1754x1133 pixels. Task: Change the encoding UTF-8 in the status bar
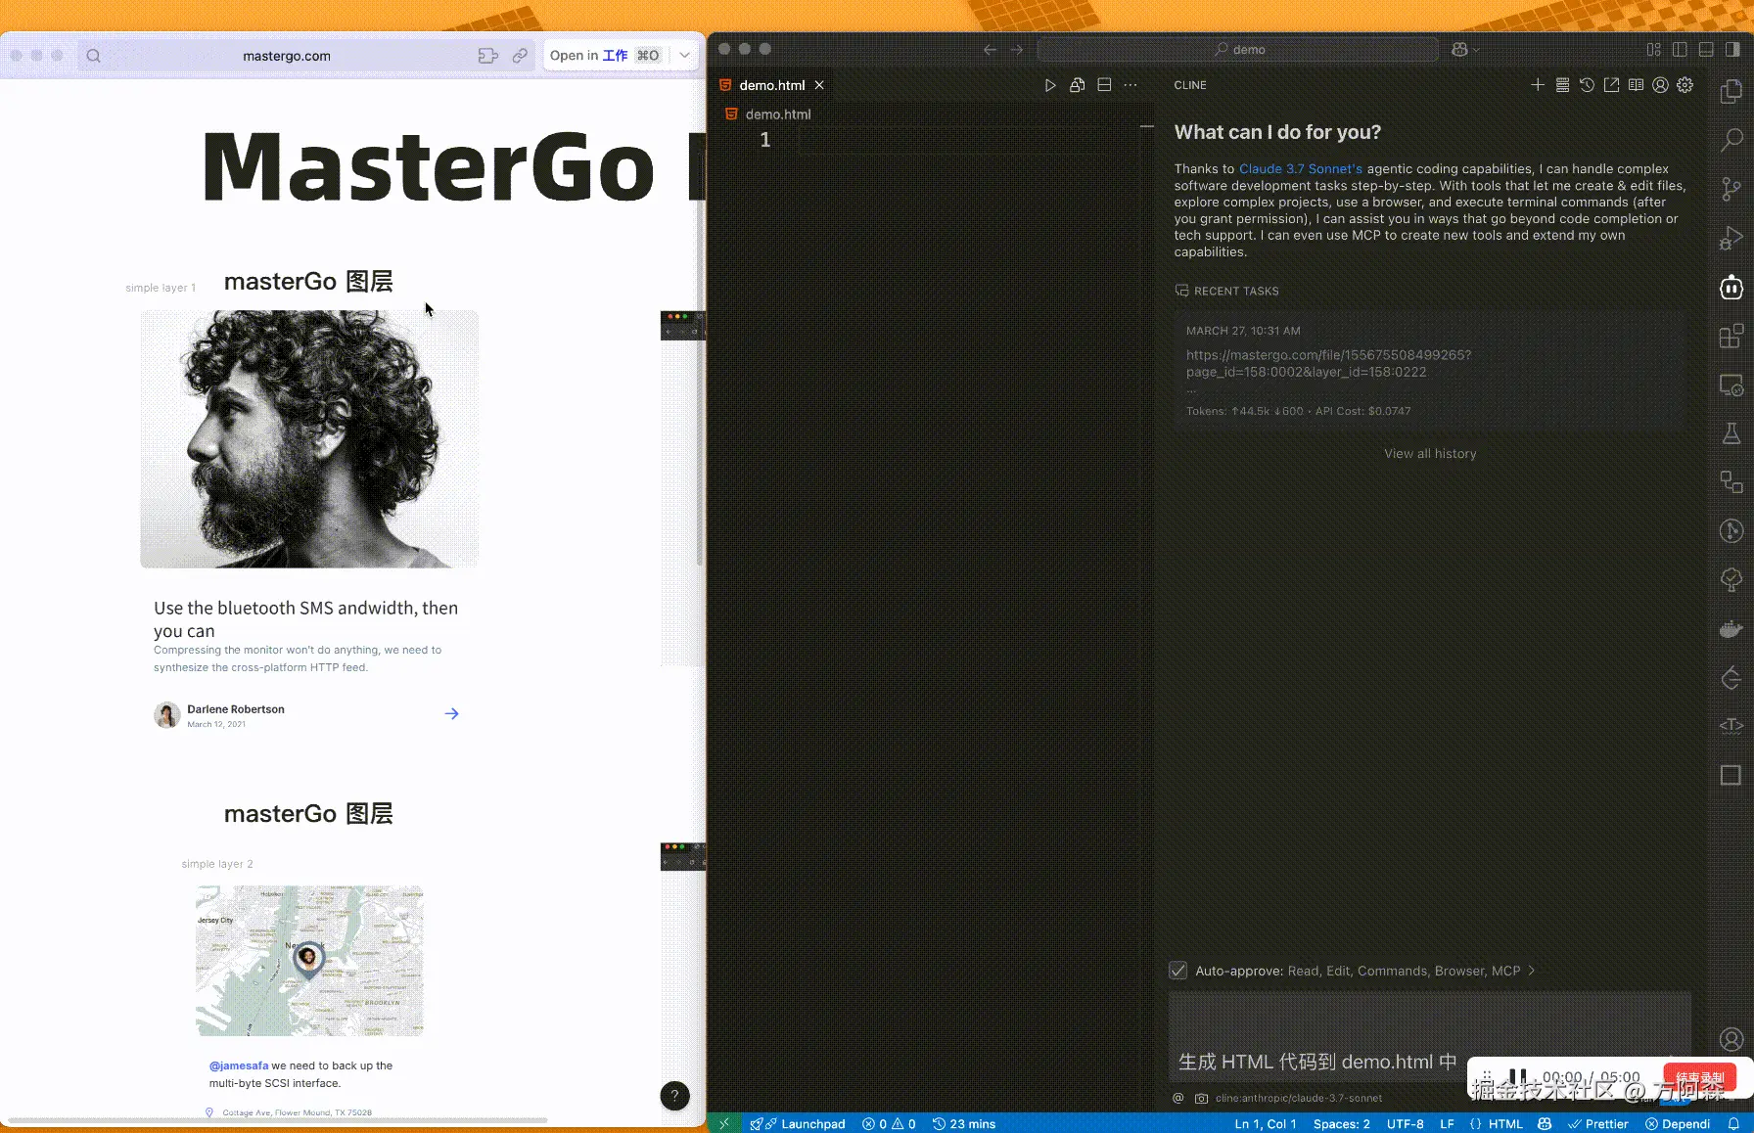click(x=1405, y=1124)
